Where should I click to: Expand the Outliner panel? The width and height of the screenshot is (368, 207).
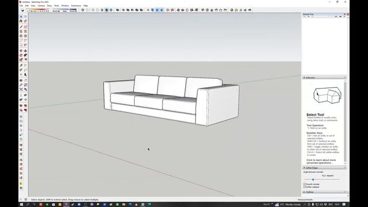point(304,192)
